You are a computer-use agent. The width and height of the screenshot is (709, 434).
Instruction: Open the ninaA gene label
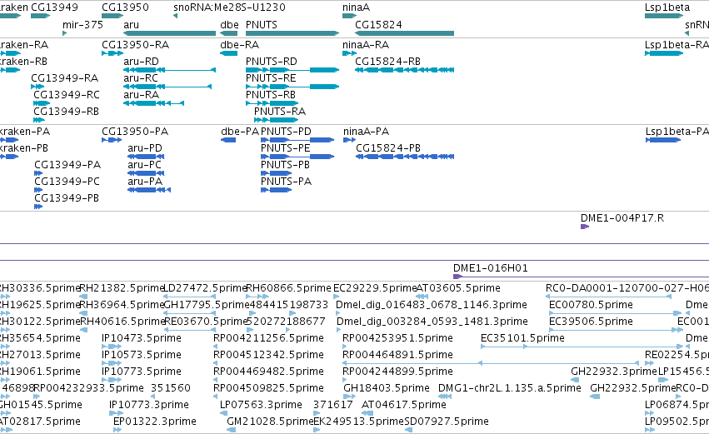pos(356,7)
